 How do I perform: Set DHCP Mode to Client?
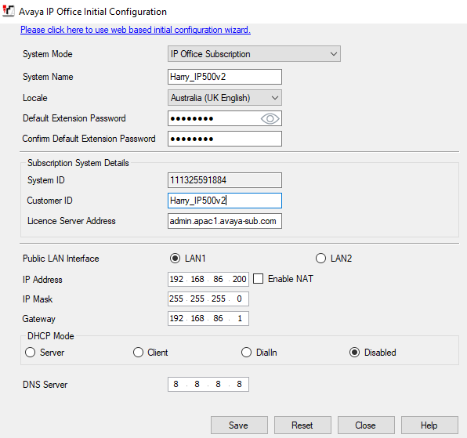(138, 353)
